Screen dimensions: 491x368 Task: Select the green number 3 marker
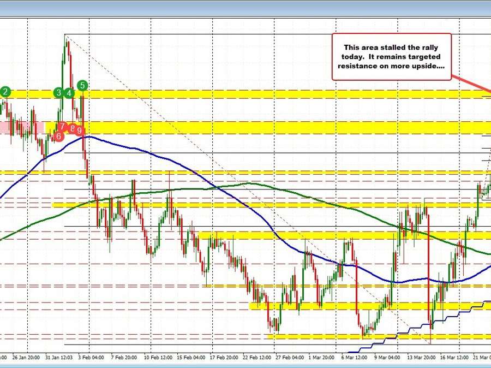click(58, 93)
